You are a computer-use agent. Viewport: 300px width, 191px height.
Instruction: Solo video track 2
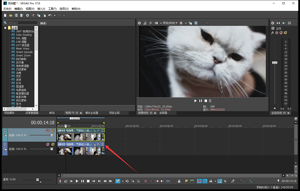click(x=53, y=144)
